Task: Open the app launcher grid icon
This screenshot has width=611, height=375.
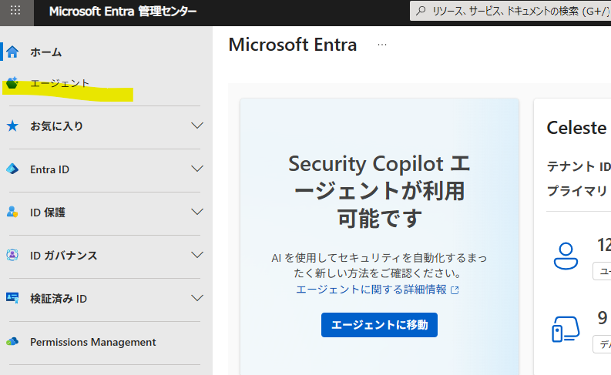Action: [15, 11]
